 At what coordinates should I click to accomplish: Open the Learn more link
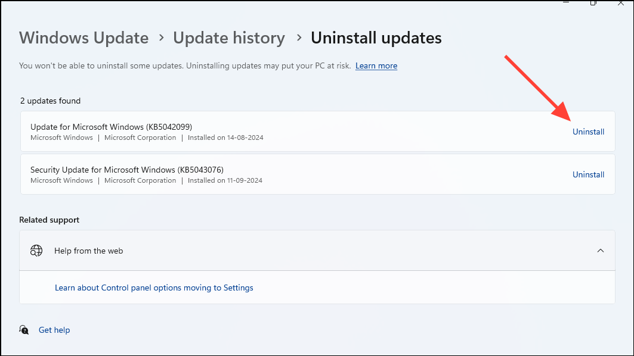pos(376,65)
